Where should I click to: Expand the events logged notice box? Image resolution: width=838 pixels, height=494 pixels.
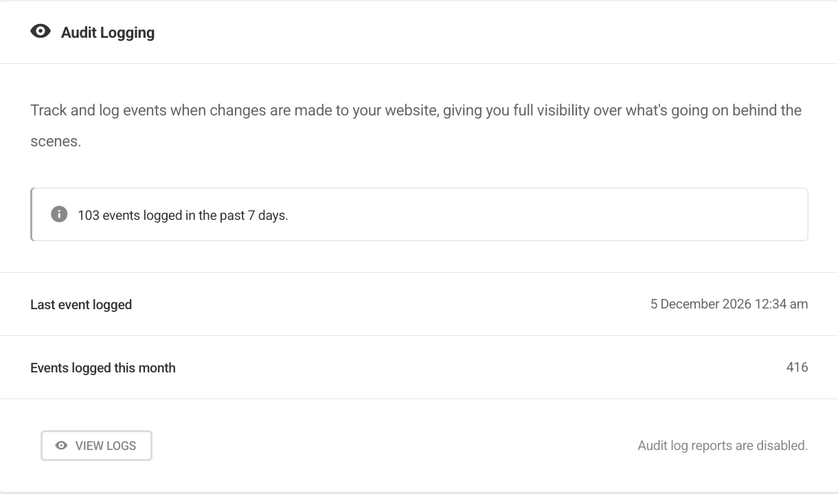[x=419, y=214]
